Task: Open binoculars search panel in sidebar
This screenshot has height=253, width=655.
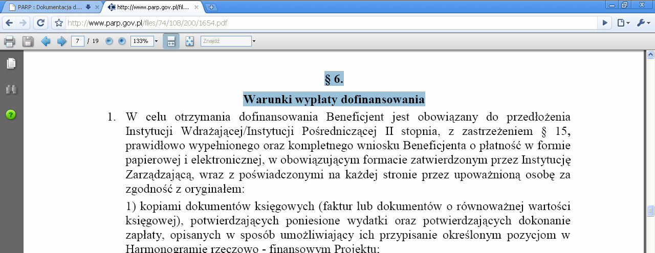Action: point(11,89)
